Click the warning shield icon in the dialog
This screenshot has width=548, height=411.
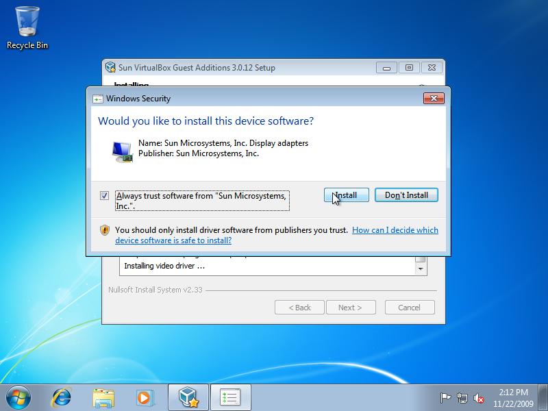[105, 230]
